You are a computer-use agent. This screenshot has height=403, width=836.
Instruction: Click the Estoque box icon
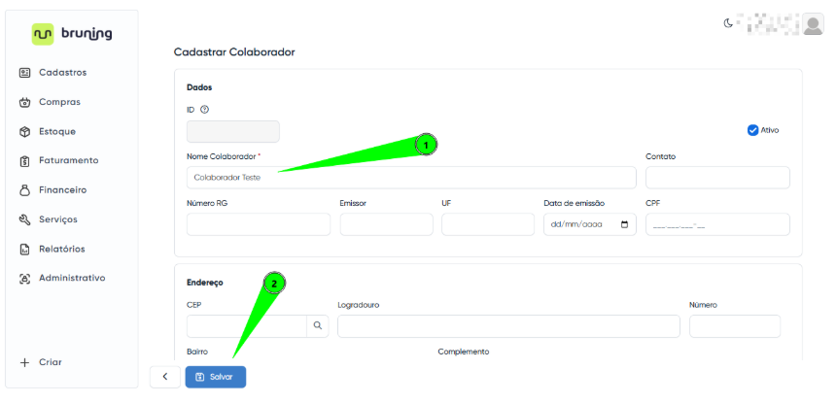tap(25, 131)
